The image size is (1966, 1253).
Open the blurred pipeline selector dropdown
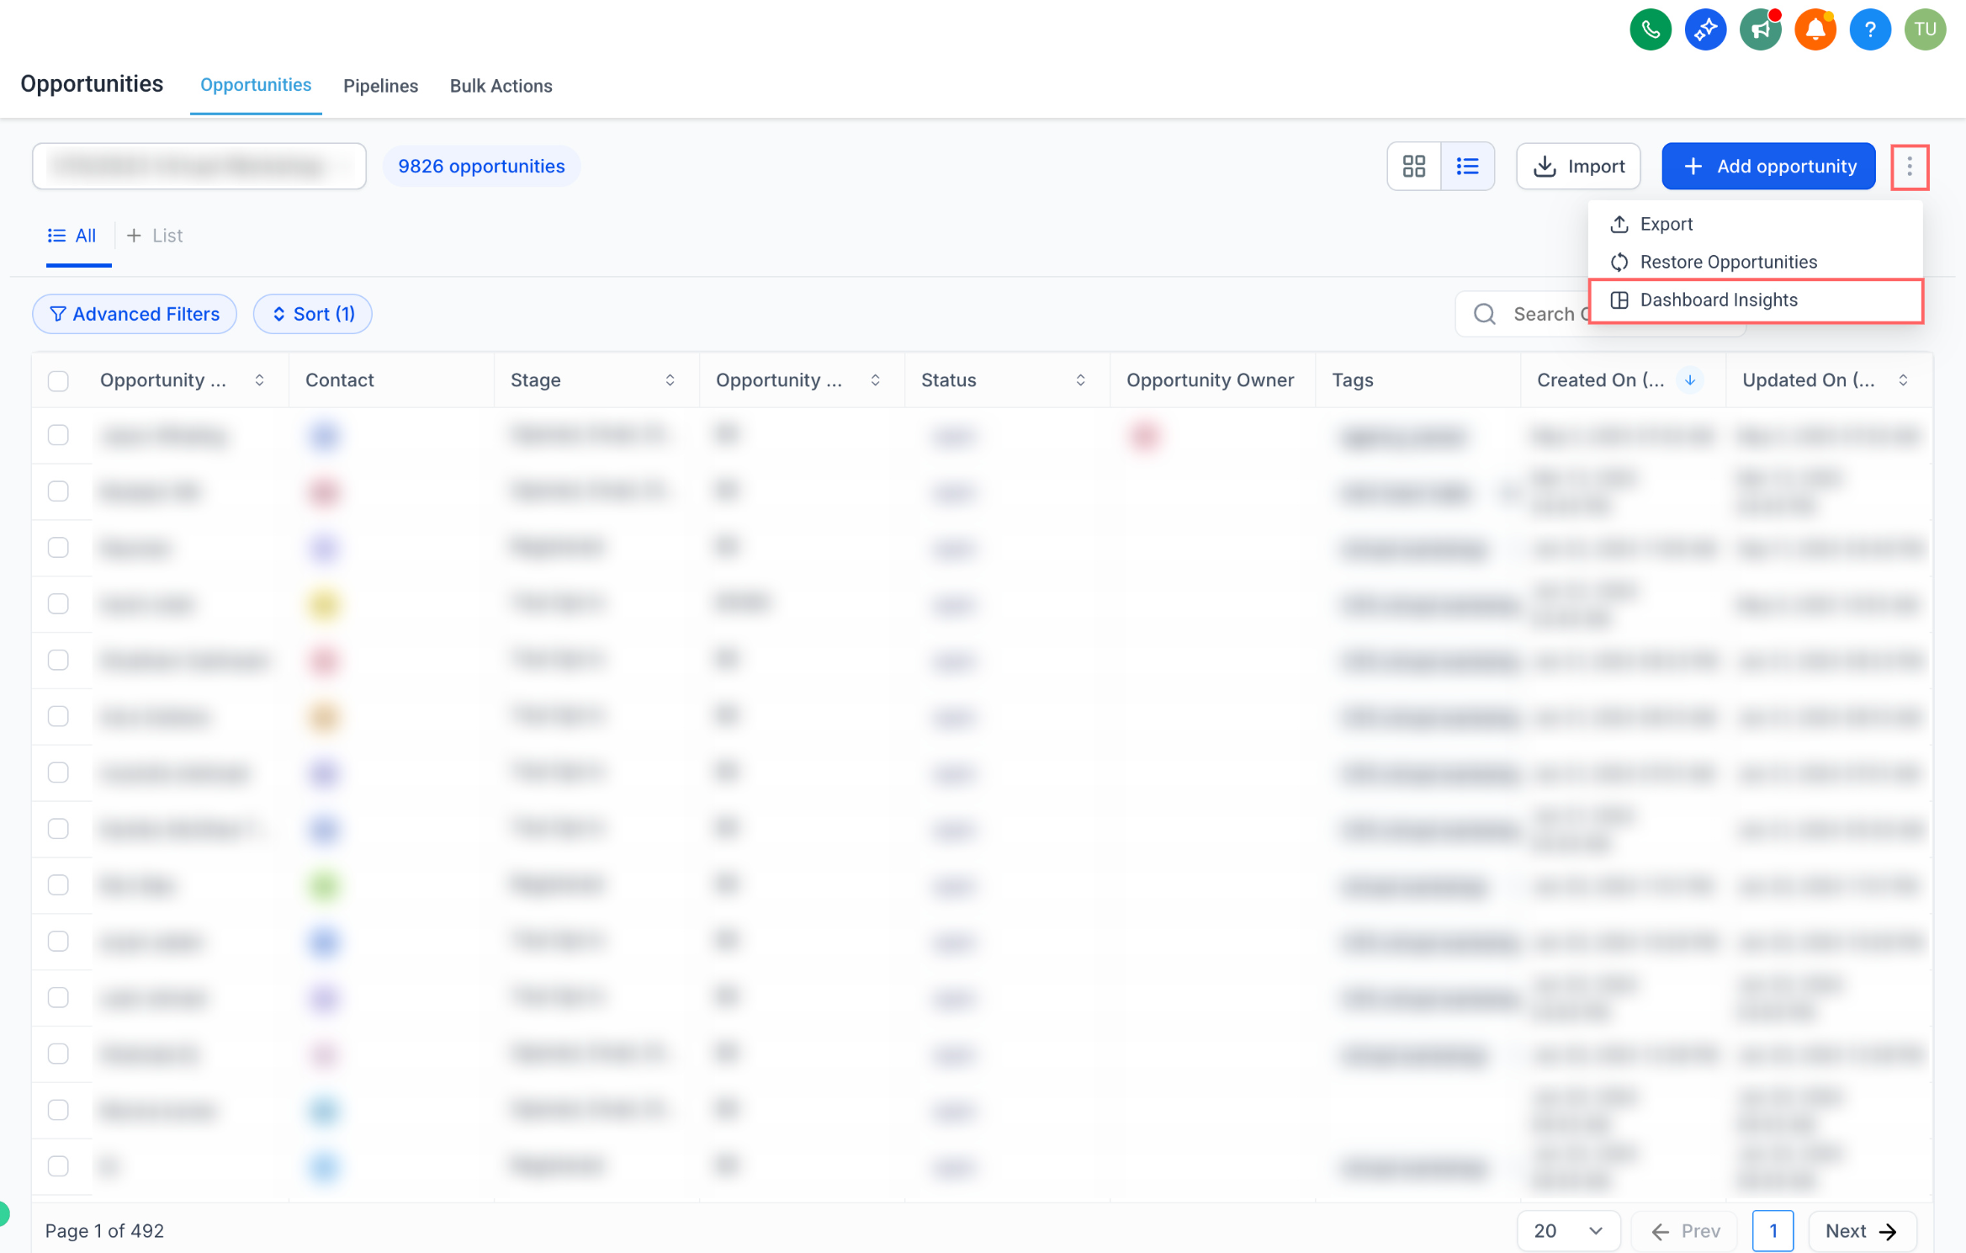(x=199, y=167)
